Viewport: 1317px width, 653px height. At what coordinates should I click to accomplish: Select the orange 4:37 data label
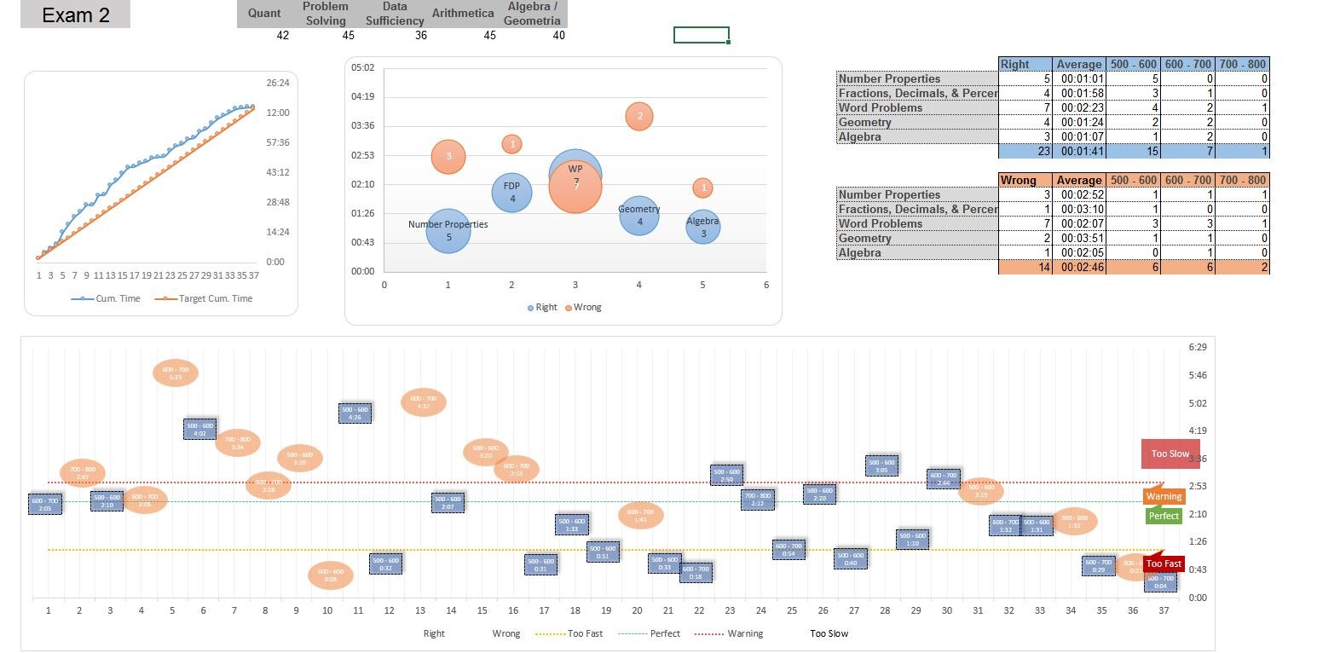424,402
